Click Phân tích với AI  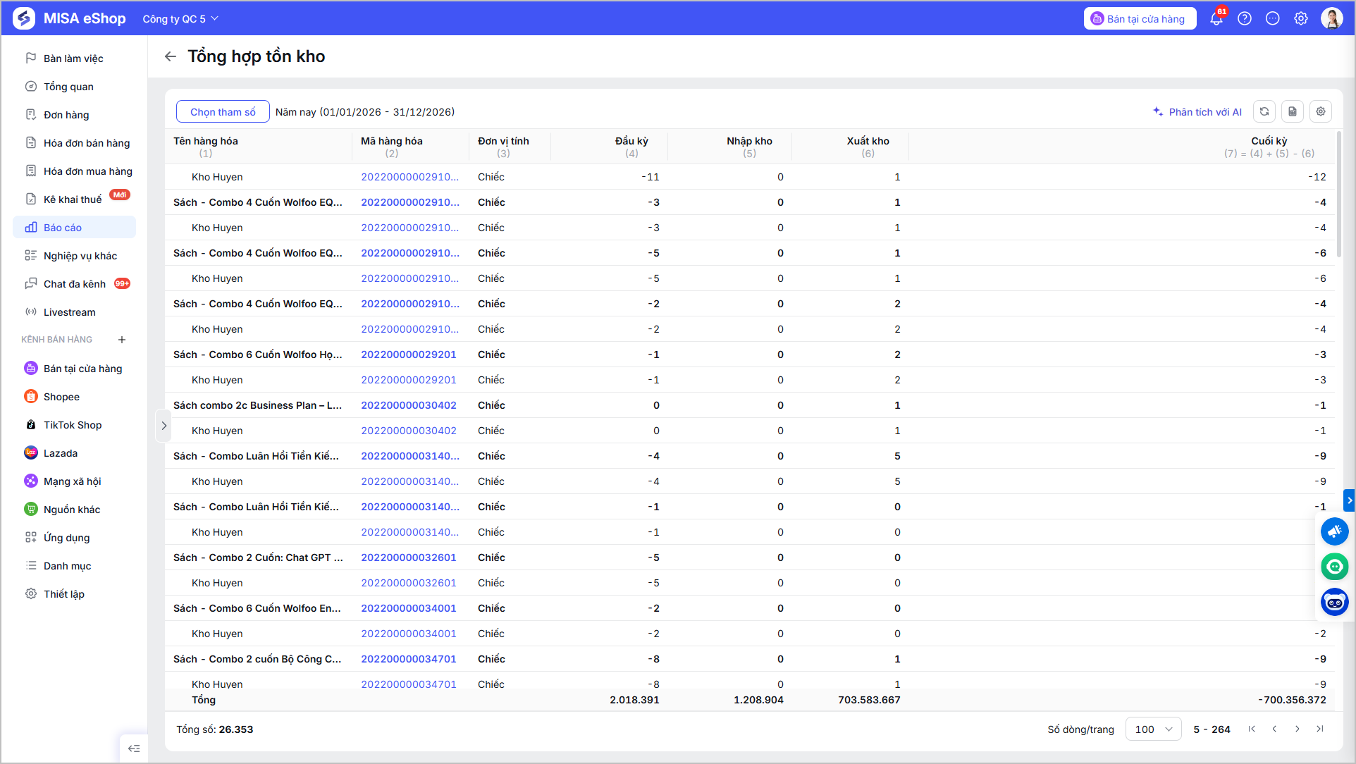coord(1197,112)
